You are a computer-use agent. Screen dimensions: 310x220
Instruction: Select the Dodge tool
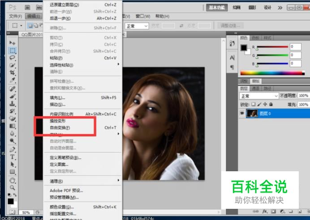[12, 141]
